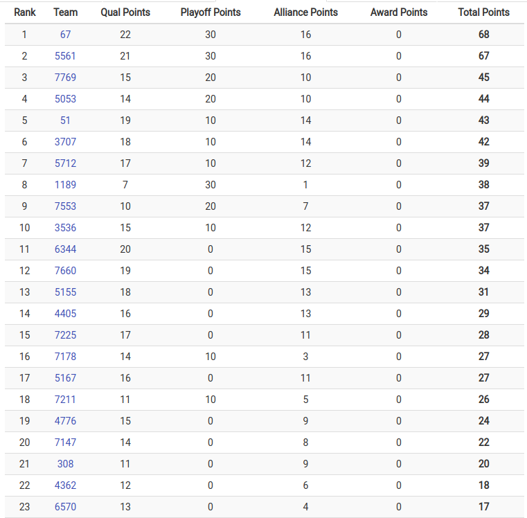Select qual points 7 for team 1189
The height and width of the screenshot is (518, 527).
point(125,184)
